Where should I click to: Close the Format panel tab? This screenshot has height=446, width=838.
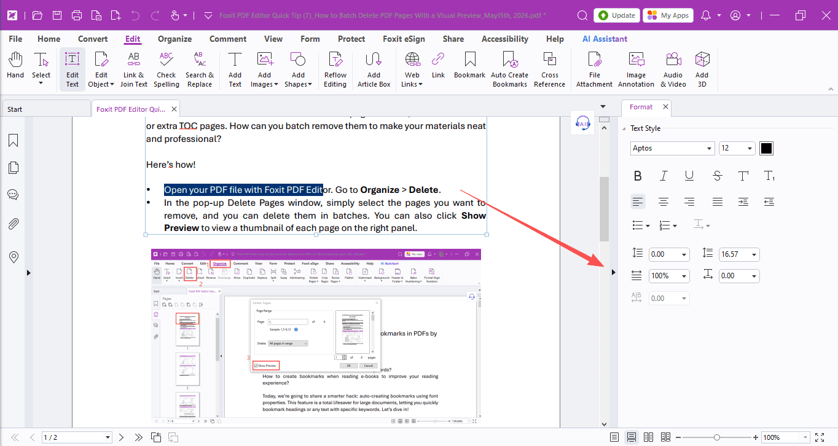point(665,107)
